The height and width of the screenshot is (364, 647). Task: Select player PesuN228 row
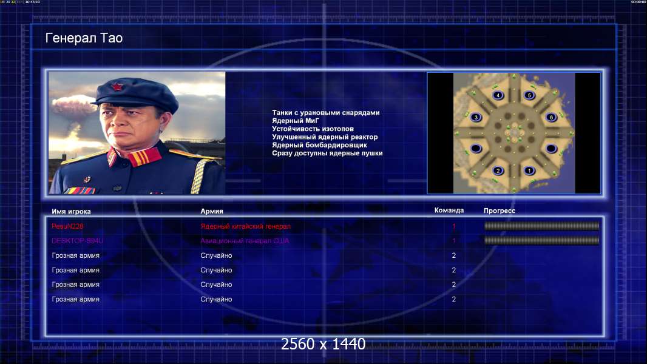click(325, 226)
